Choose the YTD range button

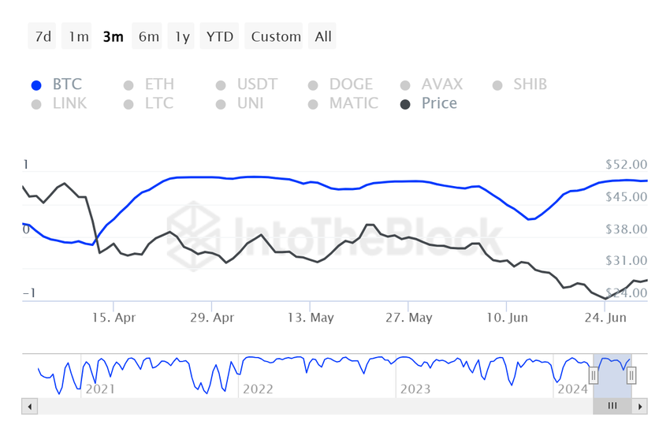point(220,36)
